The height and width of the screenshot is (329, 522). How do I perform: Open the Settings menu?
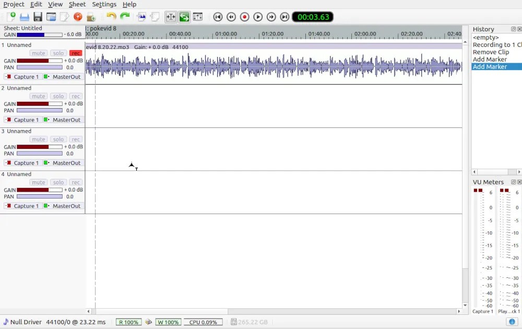tap(104, 4)
